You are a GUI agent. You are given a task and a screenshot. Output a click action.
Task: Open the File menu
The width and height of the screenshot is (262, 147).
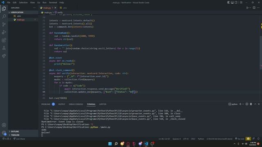(9, 2)
